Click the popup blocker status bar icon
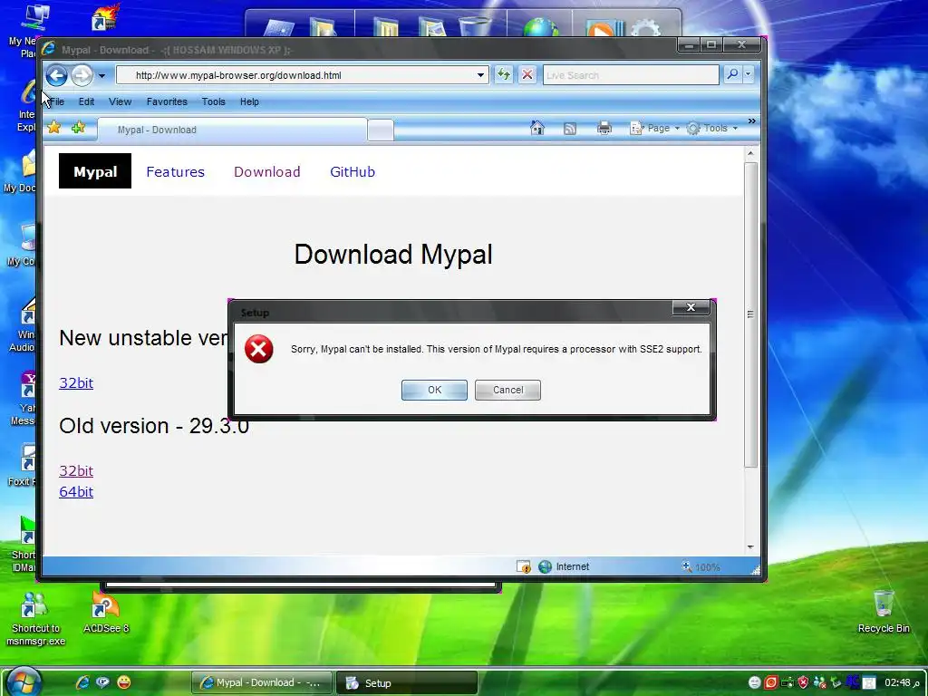 click(523, 567)
